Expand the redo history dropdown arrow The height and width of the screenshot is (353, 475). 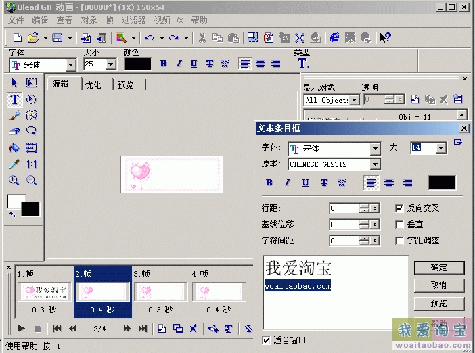click(x=186, y=38)
